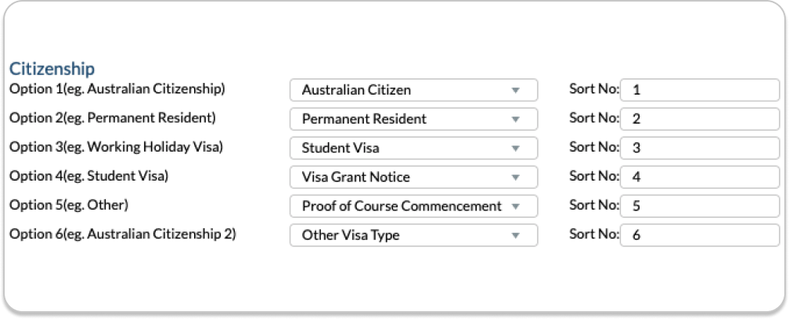
Task: Click the arrow icon beside Permanent Resident
Action: pos(515,119)
